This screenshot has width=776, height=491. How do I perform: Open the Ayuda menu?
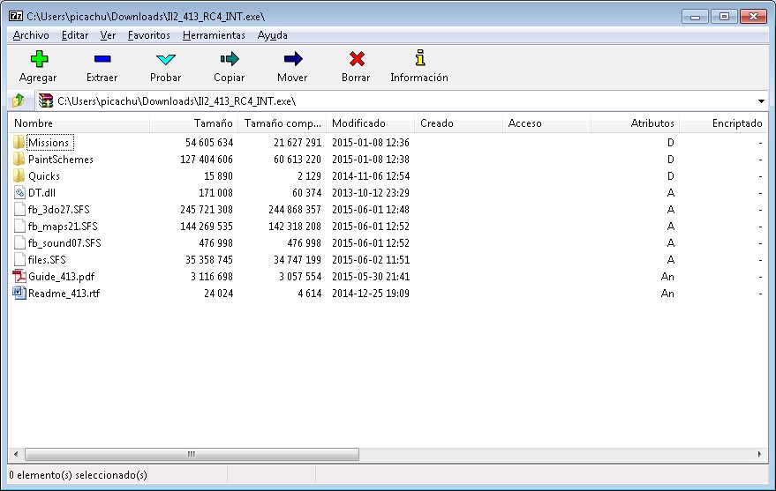point(272,35)
